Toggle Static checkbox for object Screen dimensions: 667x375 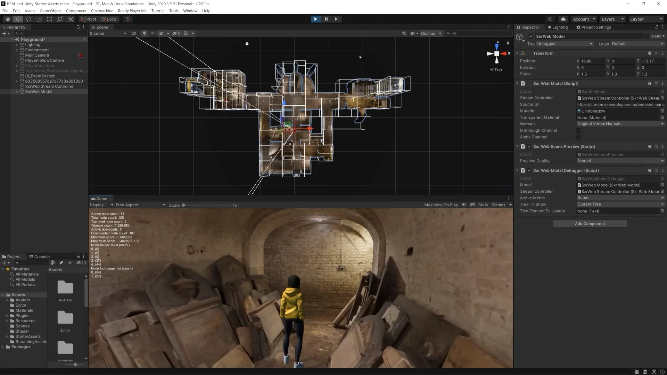coord(647,36)
